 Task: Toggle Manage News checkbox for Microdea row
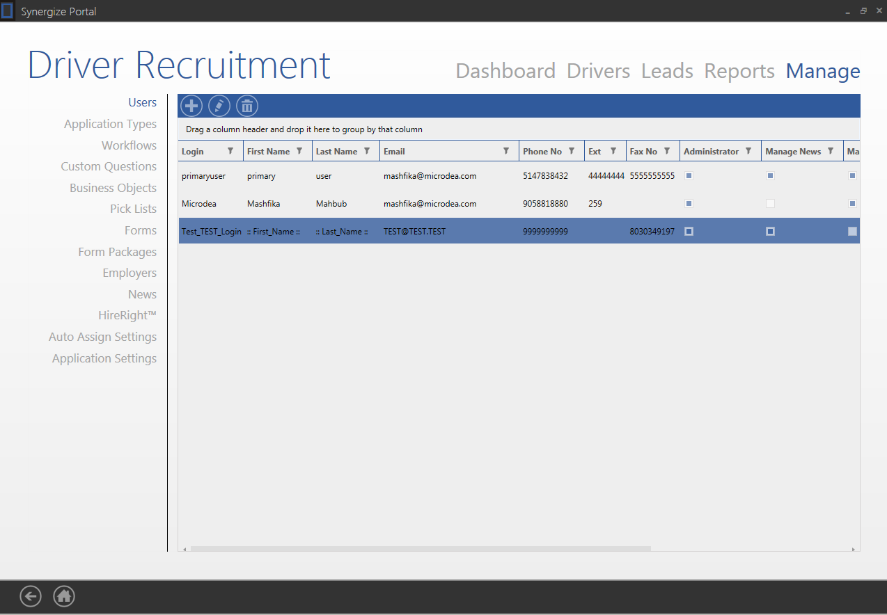tap(770, 204)
